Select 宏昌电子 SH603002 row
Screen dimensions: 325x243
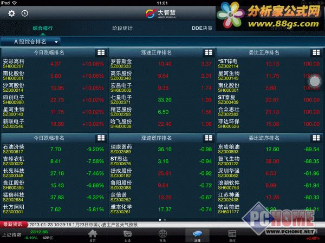tap(161, 87)
